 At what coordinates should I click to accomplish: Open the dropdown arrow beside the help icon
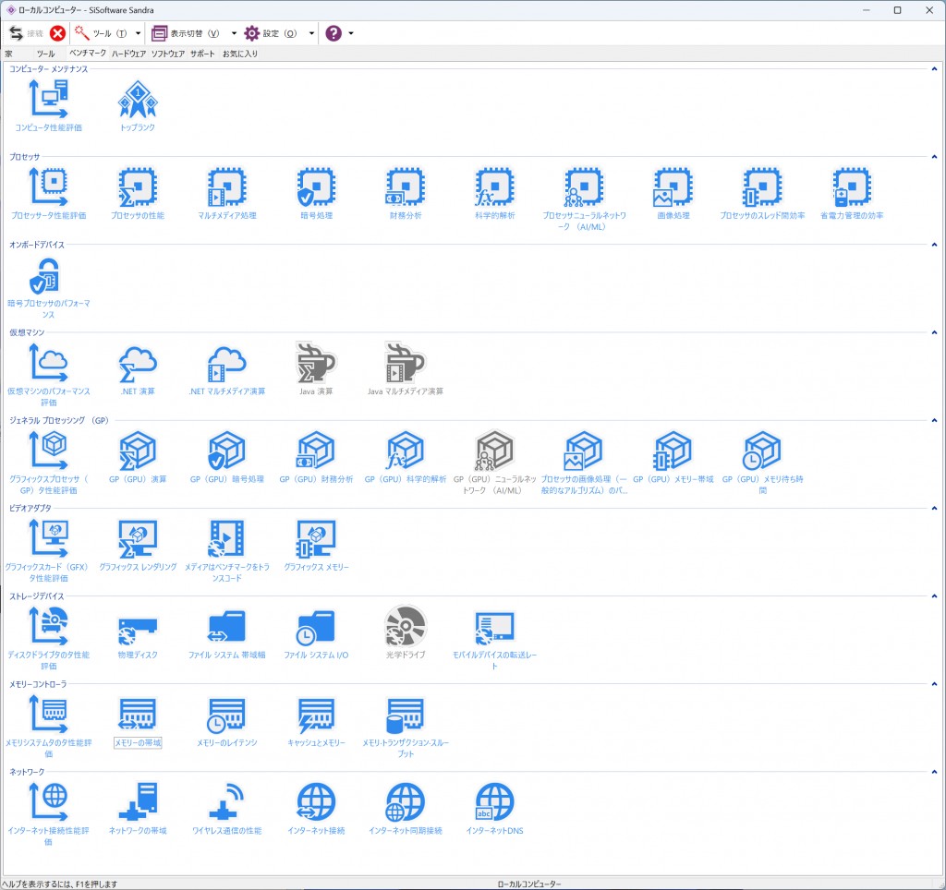click(x=351, y=33)
